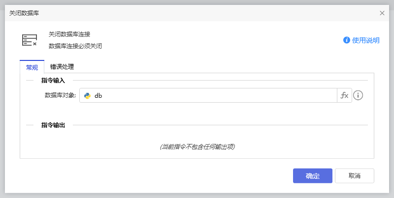Click the 数据库连接必须关闭 description text
Screen dimensions: 394x198
[75, 46]
